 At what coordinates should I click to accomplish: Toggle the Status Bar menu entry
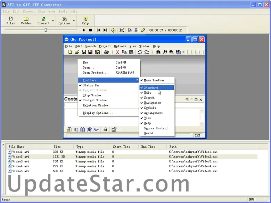pyautogui.click(x=108, y=85)
